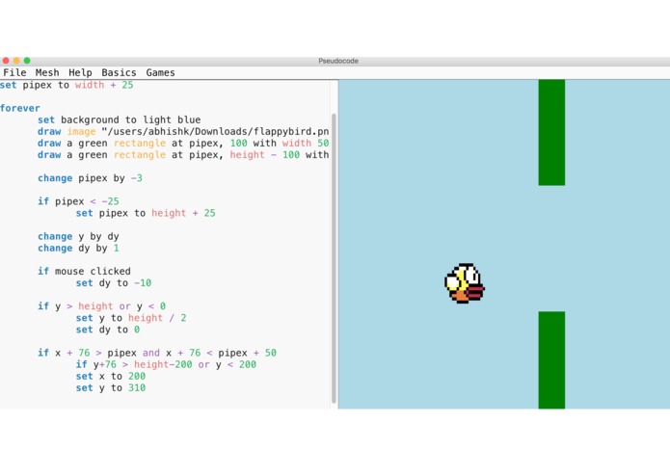Click the 'if pipex < -25' line
Screen dimensions: 670x476
tap(78, 201)
